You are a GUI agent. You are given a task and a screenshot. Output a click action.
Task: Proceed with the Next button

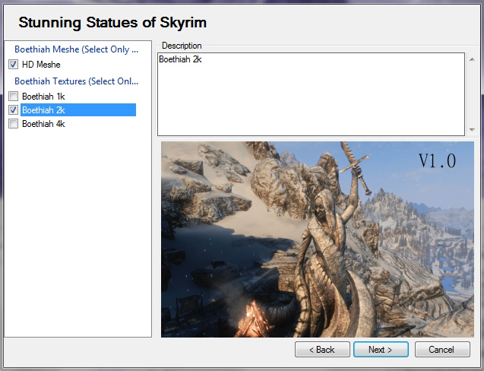pyautogui.click(x=381, y=350)
